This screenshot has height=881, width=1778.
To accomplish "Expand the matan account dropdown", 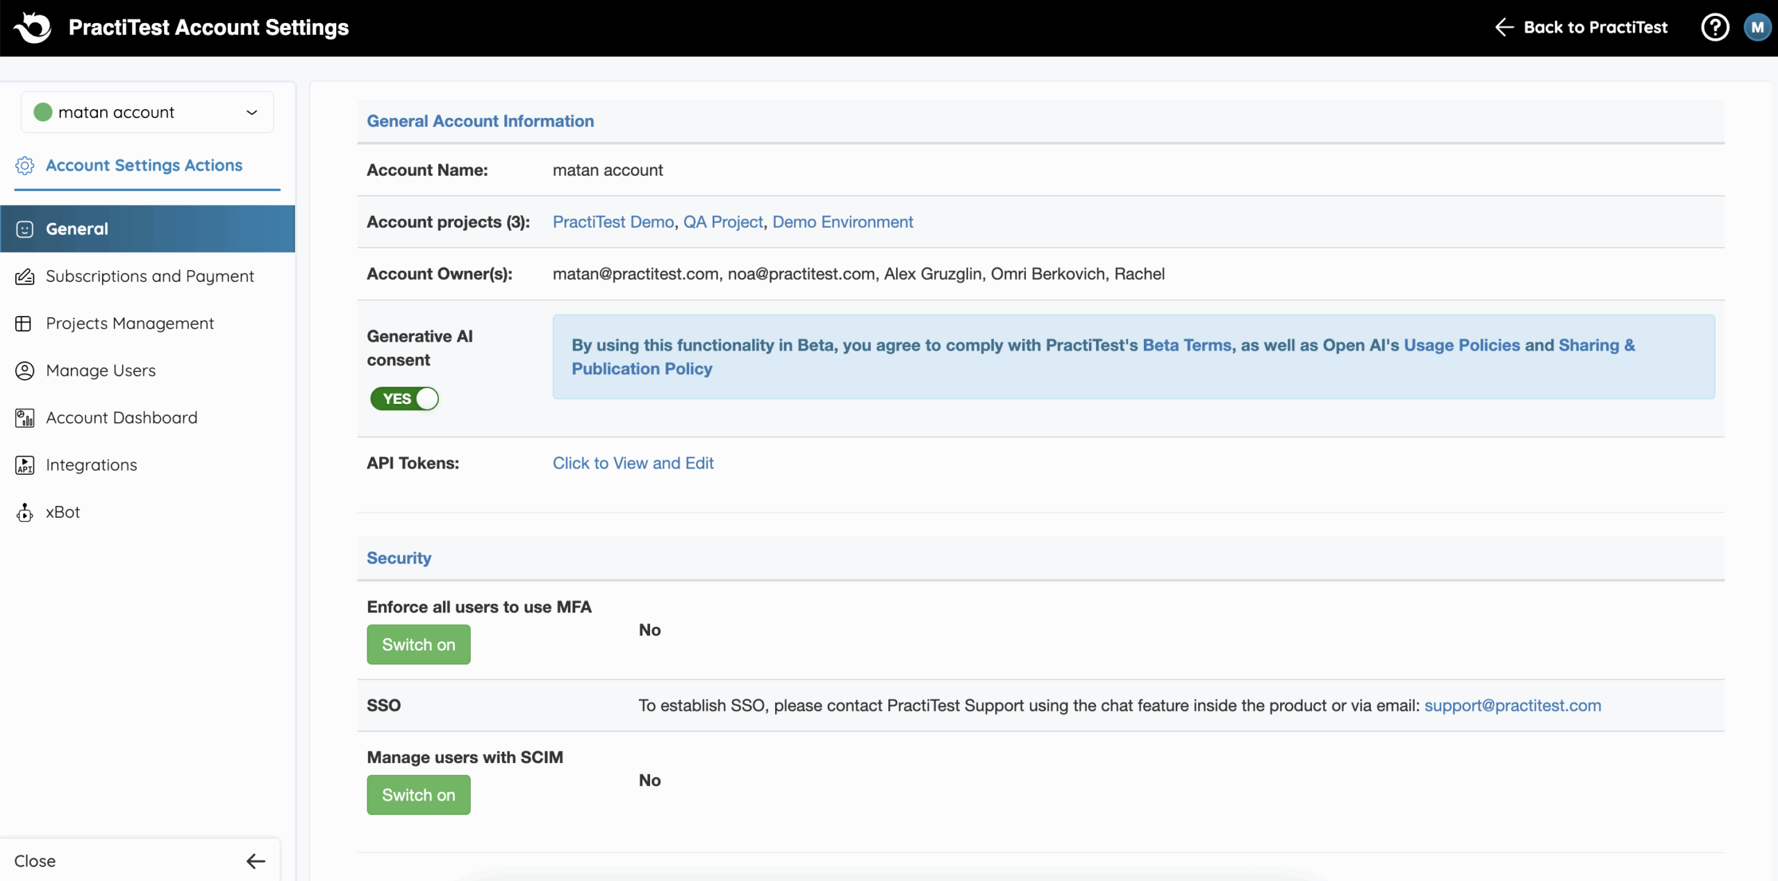I will [147, 112].
